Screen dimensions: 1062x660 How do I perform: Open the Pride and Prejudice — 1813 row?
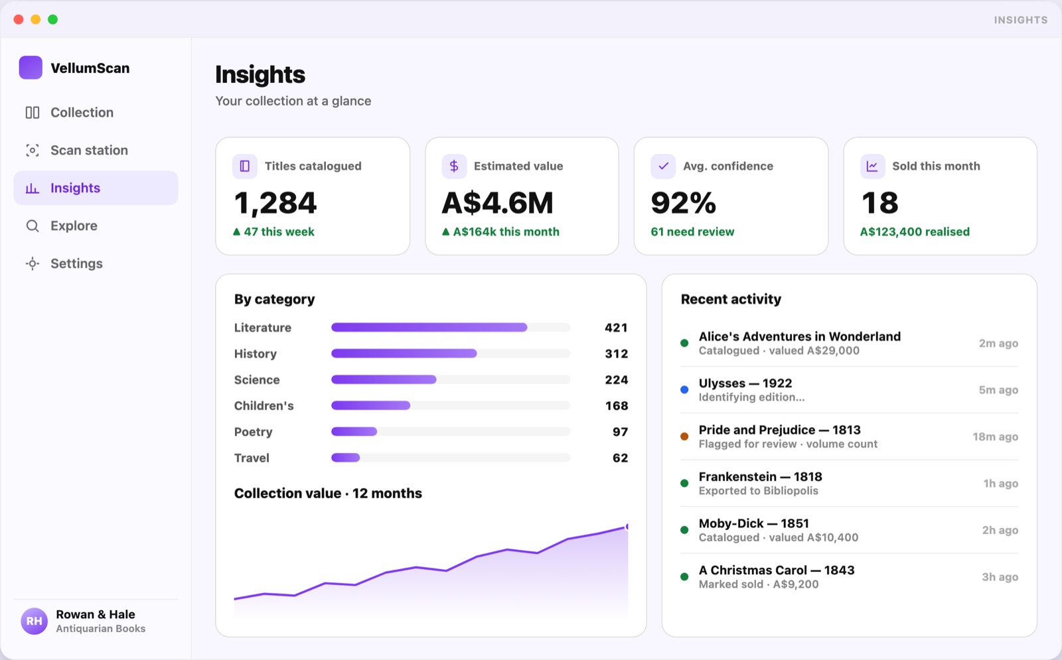[x=850, y=436]
